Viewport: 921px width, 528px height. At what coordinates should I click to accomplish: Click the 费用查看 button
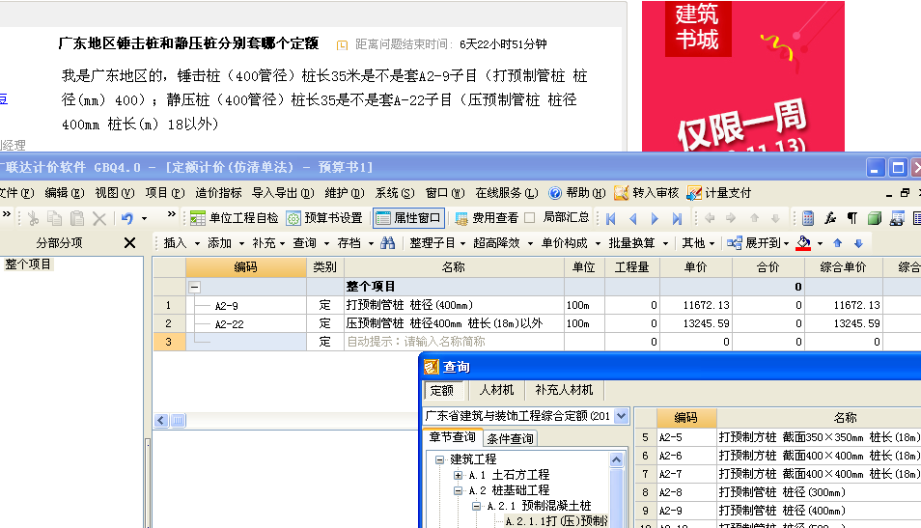click(487, 218)
